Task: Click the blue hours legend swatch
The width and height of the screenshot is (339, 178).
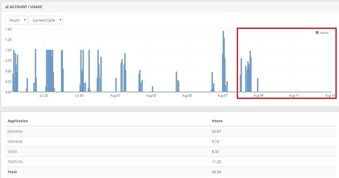Action: coord(317,32)
